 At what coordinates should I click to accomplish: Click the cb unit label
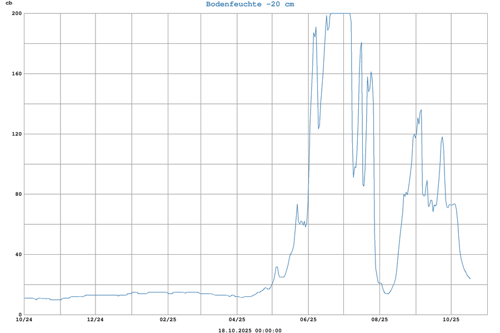point(9,4)
